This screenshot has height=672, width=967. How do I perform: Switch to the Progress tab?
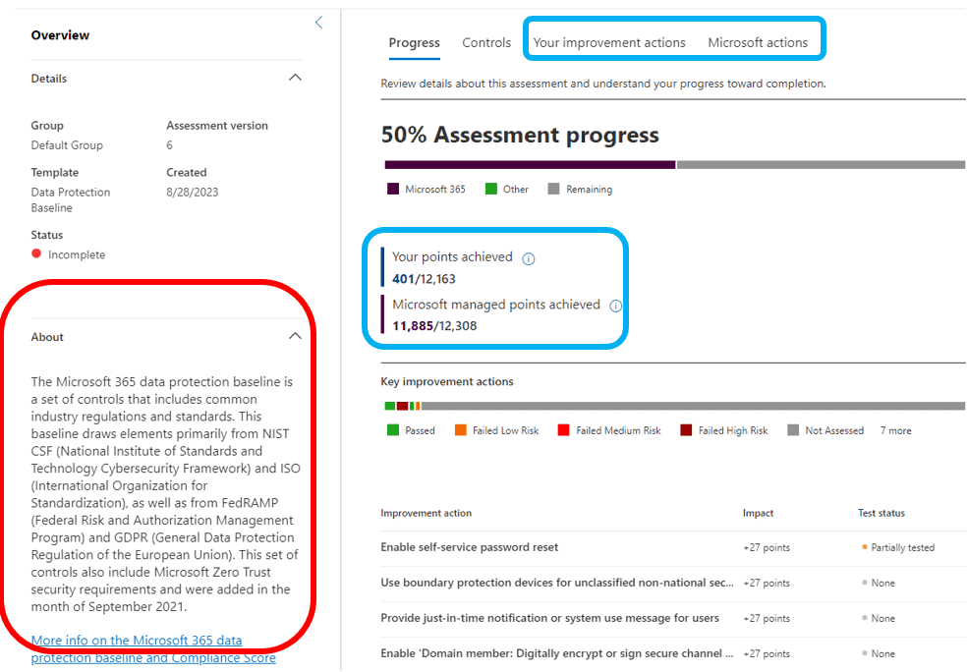tap(415, 42)
